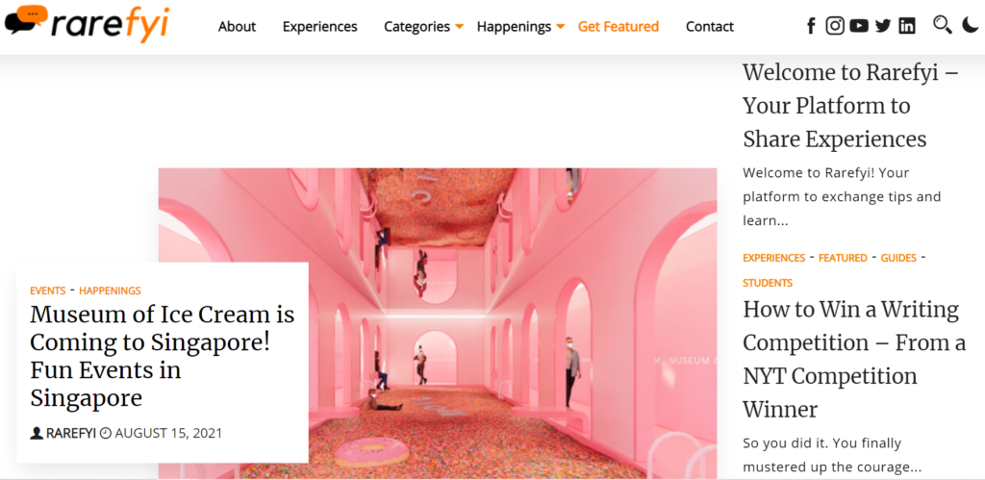Open the LinkedIn social icon

pos(907,26)
